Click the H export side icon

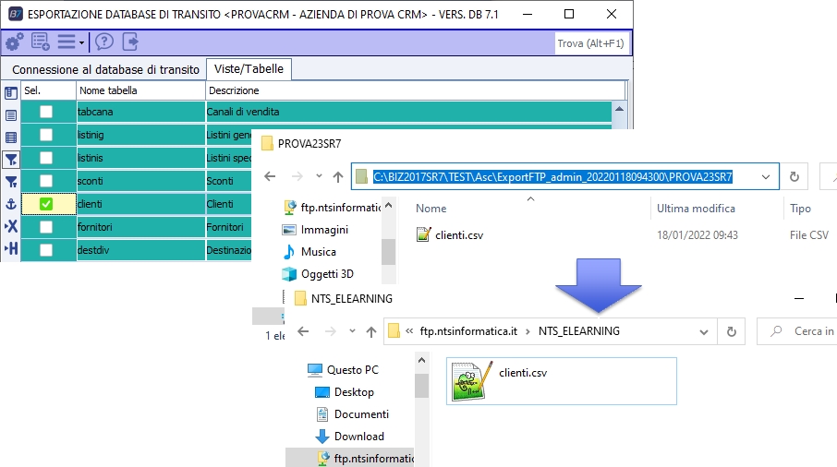11,248
